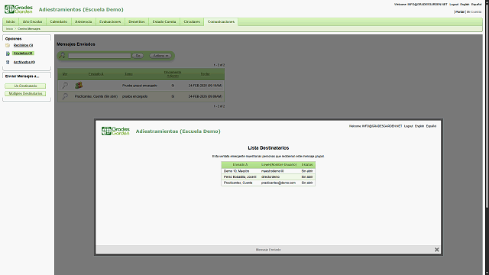
Task: Open the Actions dropdown menu
Action: [x=160, y=56]
